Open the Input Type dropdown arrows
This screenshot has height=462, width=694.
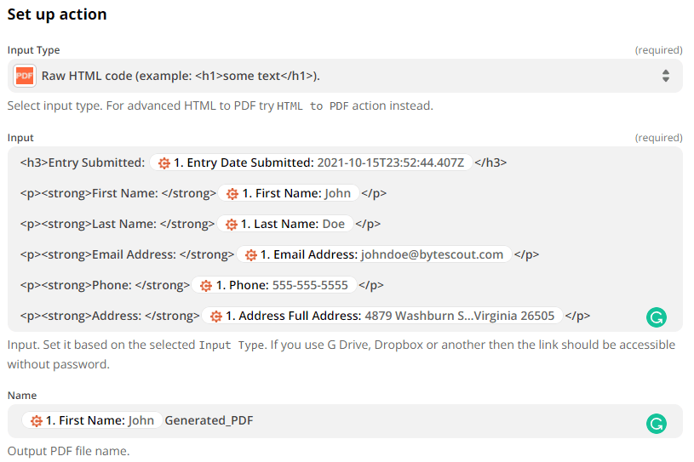pyautogui.click(x=665, y=76)
